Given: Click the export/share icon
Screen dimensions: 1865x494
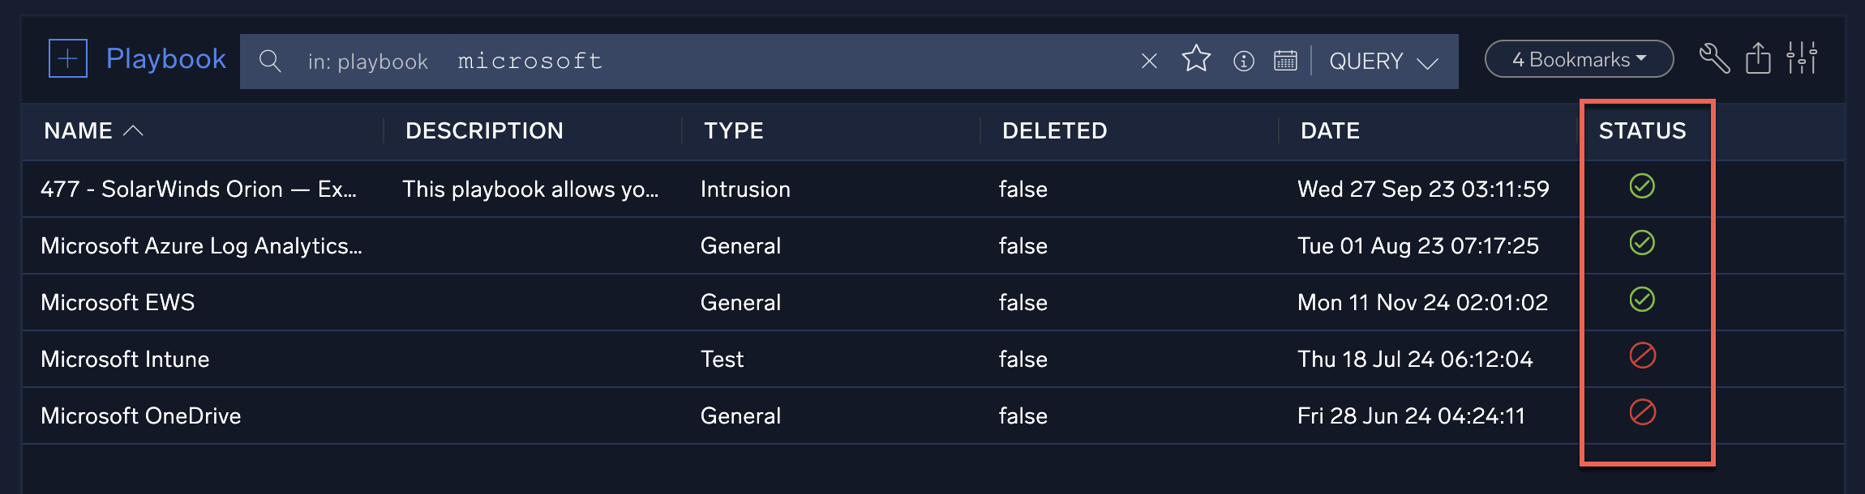Looking at the screenshot, I should coord(1759,57).
